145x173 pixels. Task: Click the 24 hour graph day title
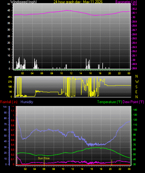(78, 2)
